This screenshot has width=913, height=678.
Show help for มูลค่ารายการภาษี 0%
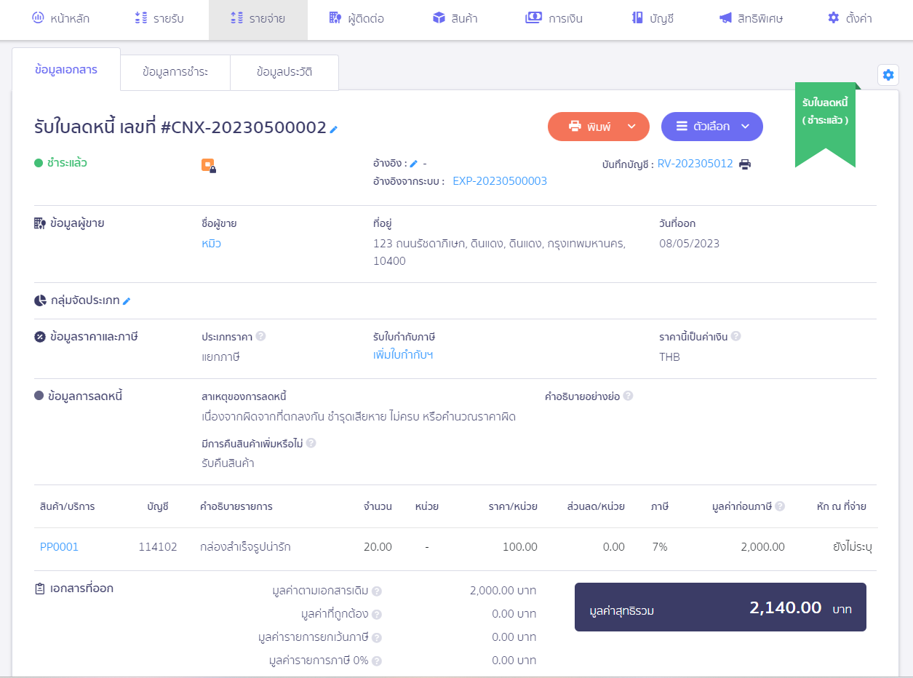pyautogui.click(x=377, y=661)
